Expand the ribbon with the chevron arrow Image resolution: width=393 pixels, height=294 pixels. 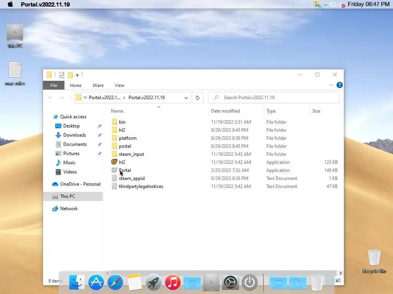click(331, 85)
